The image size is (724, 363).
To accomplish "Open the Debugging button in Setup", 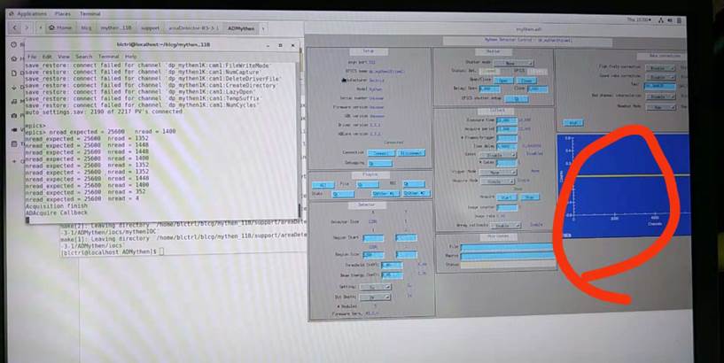I will [380, 163].
